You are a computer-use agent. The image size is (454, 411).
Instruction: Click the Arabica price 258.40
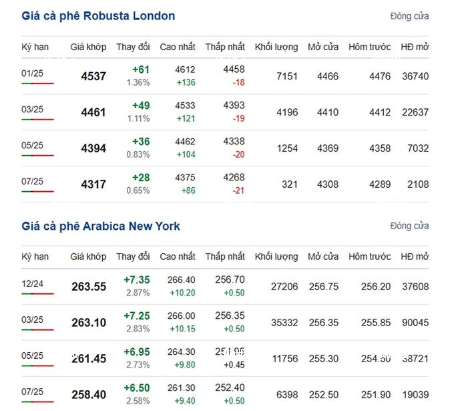click(89, 395)
